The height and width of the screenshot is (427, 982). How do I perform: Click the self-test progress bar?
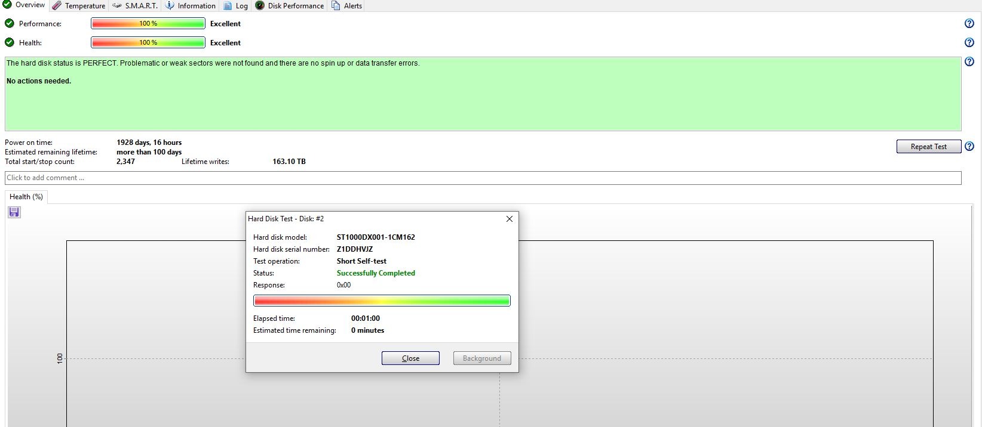tap(382, 301)
